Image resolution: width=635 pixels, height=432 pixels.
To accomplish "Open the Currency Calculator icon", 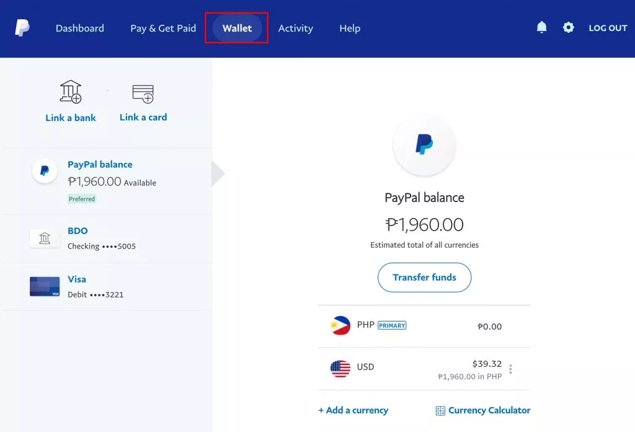I will coord(440,410).
